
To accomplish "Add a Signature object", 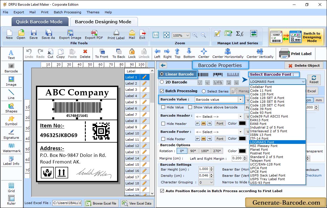I will coord(11,135).
